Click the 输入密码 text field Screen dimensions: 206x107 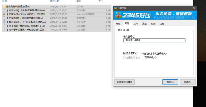(154, 40)
